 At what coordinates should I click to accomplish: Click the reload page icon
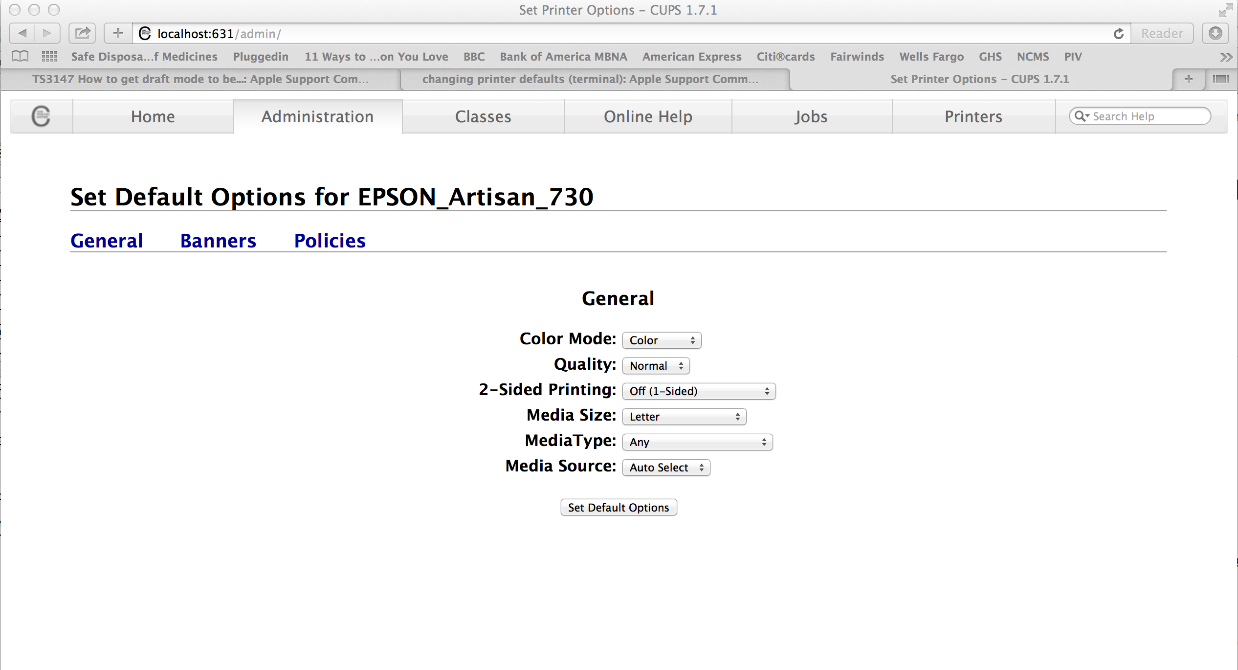coord(1118,33)
